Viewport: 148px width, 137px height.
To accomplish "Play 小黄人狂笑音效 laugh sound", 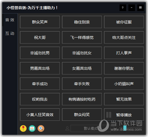I will (40, 114).
